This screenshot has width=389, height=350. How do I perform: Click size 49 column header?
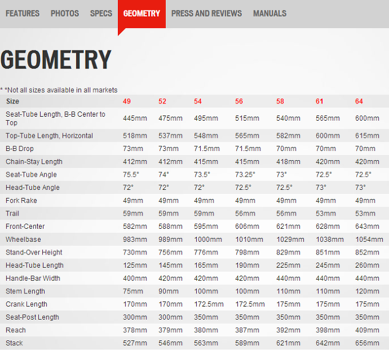(x=127, y=101)
